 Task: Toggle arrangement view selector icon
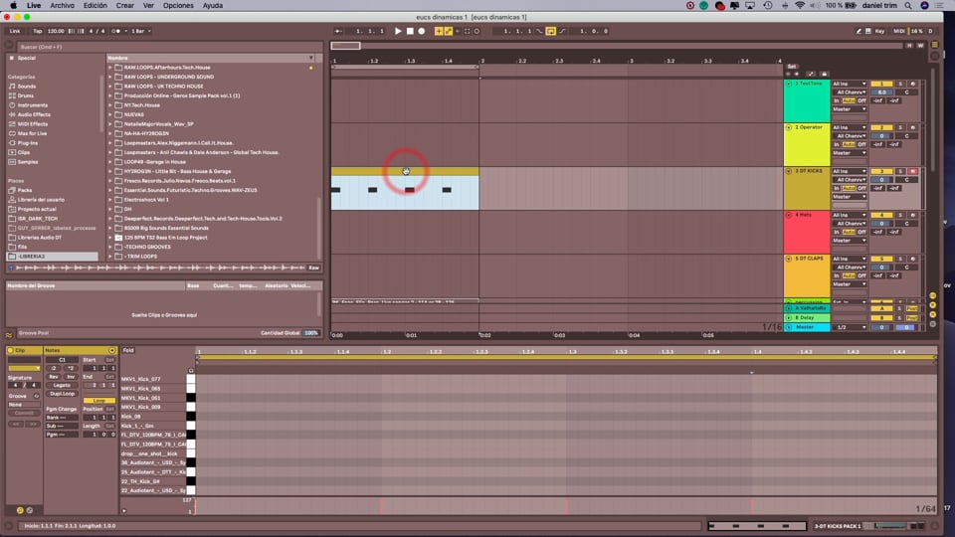tap(935, 45)
